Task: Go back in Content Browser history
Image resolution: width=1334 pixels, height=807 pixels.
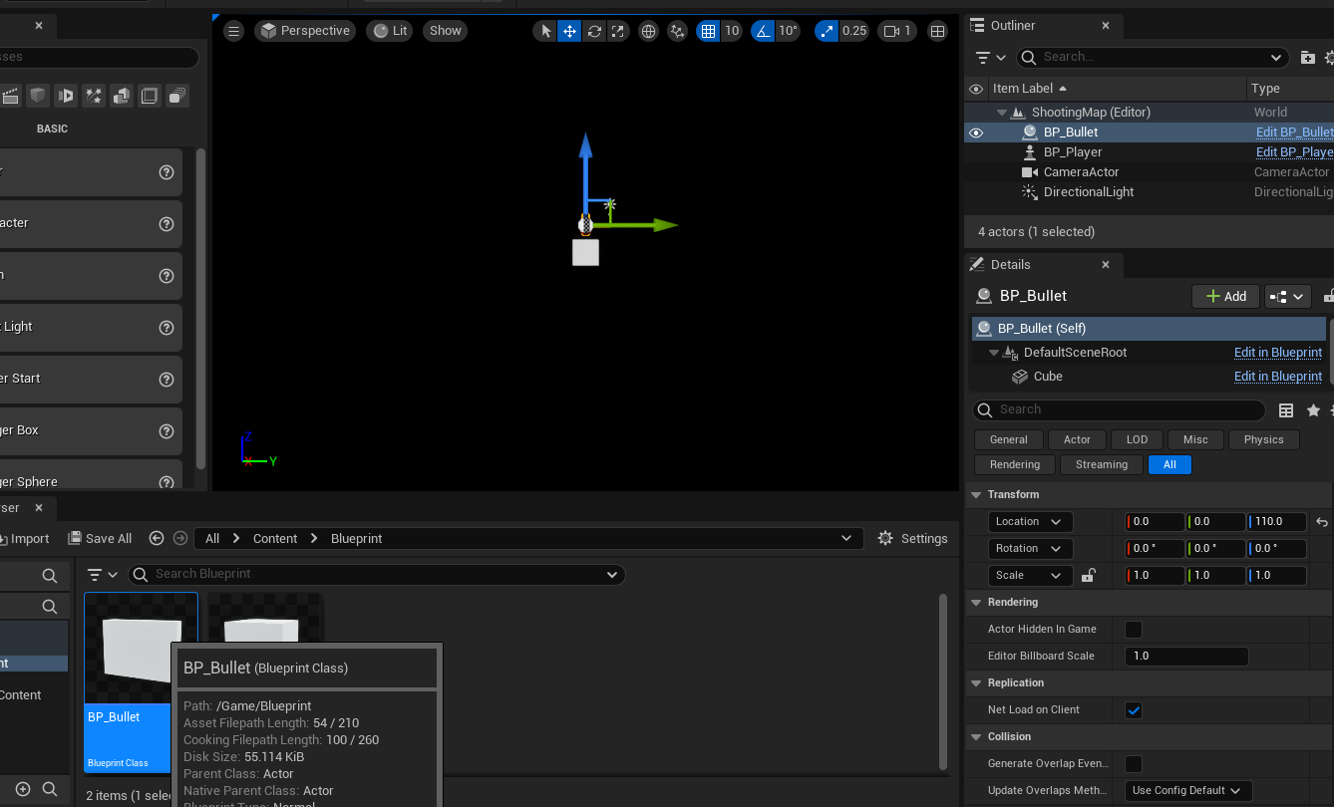Action: click(157, 538)
